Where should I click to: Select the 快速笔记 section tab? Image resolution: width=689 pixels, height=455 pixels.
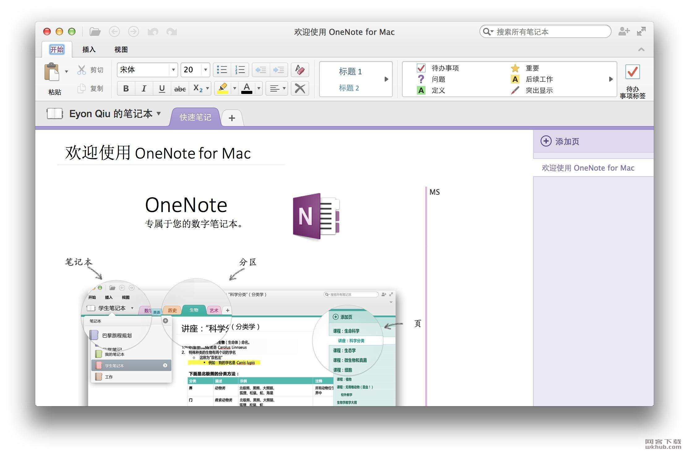pyautogui.click(x=195, y=117)
